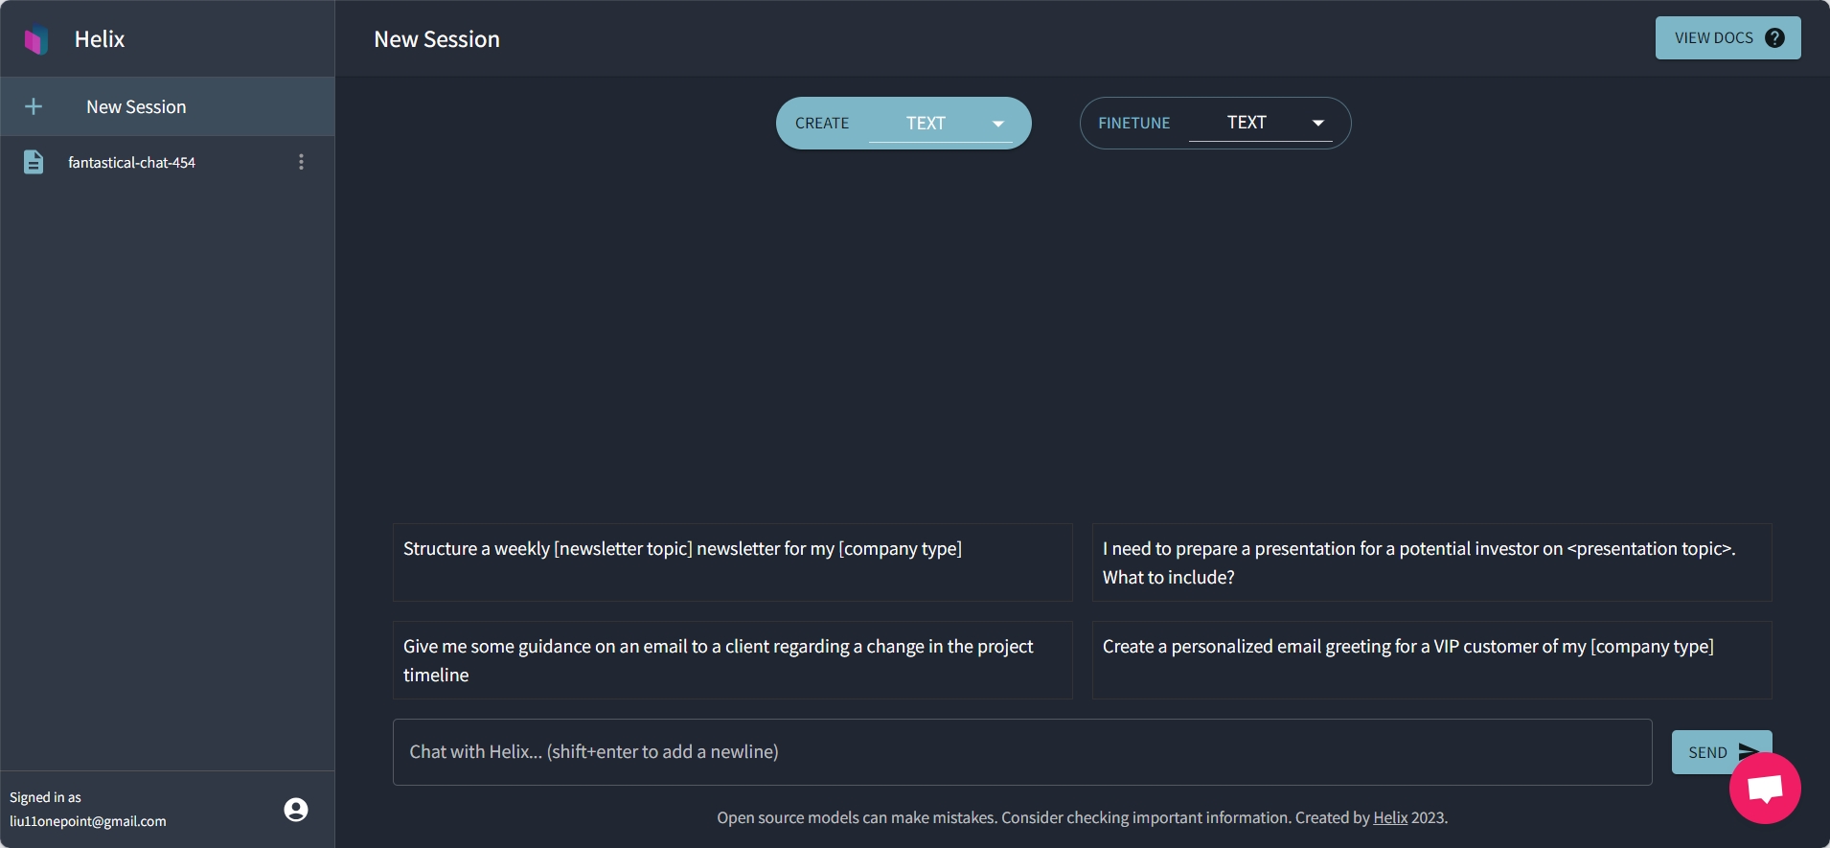
Task: Click the user account avatar icon
Action: pos(296,810)
